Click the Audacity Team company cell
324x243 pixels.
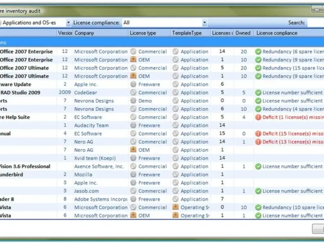coord(92,126)
